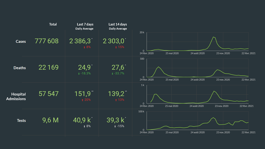Click the down arrow beside Tests -15%
The width and height of the screenshot is (265, 149).
(115, 126)
